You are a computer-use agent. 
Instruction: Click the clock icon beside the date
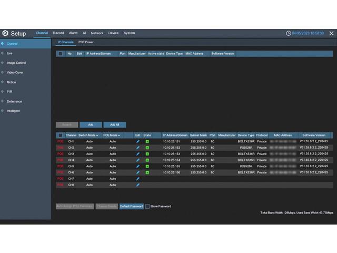(288, 33)
